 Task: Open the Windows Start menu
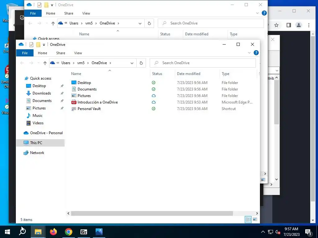(x=7, y=232)
